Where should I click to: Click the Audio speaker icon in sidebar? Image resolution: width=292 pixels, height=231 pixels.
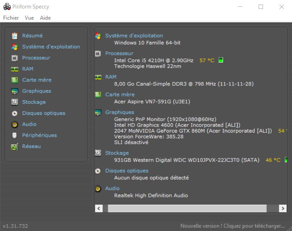pos(15,124)
